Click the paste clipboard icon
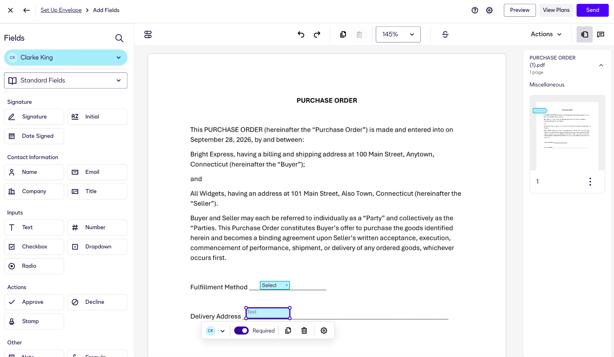614x357 pixels. 359,34
